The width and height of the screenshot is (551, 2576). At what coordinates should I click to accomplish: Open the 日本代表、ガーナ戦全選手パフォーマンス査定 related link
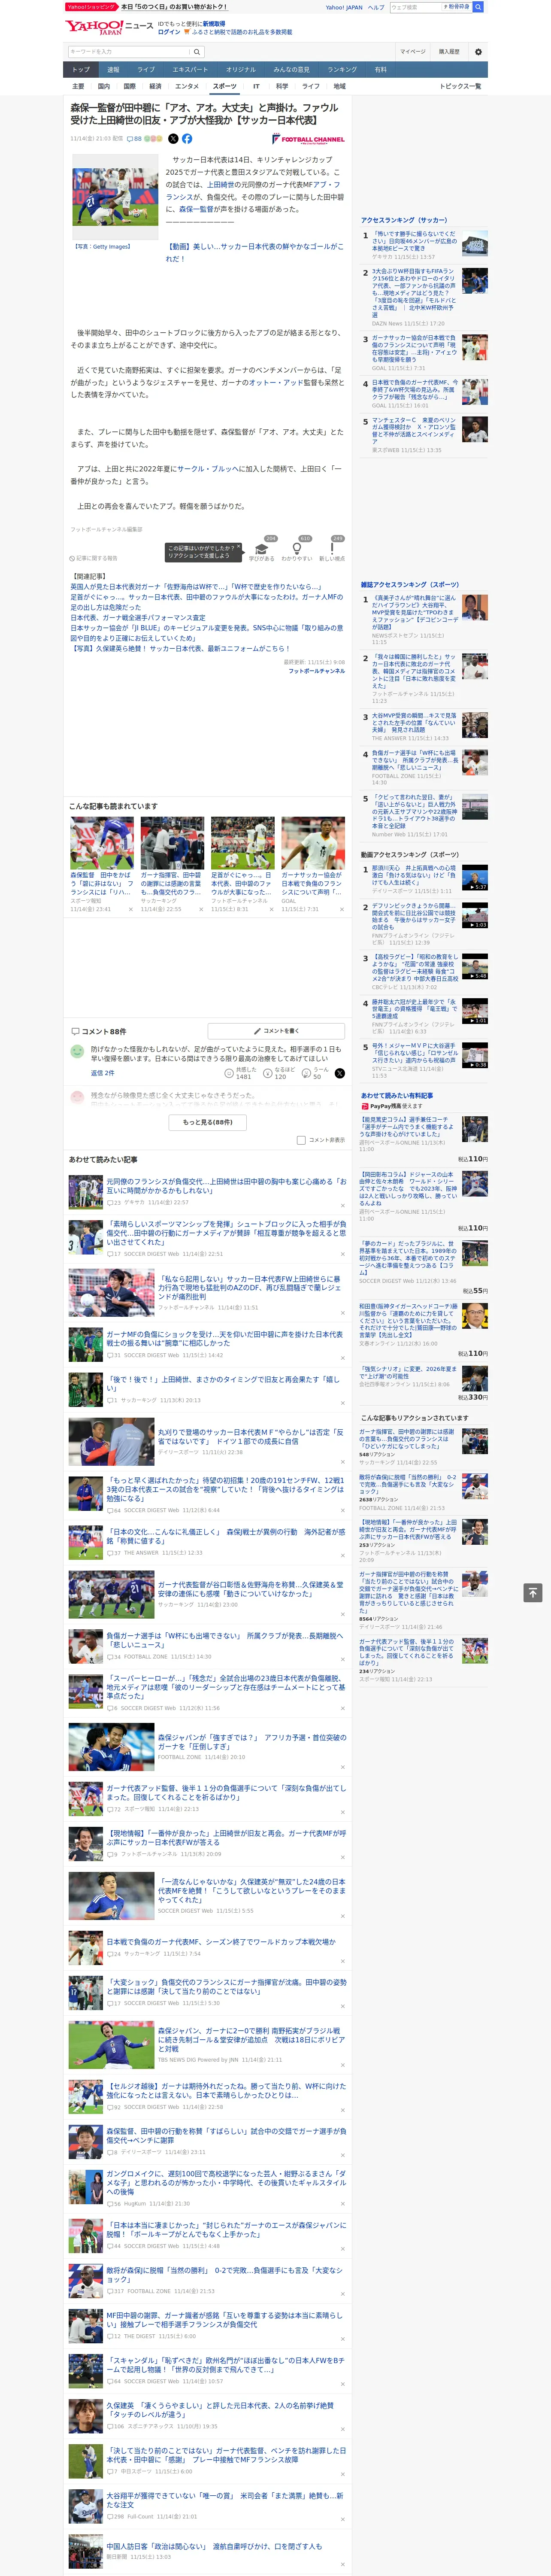pos(138,618)
